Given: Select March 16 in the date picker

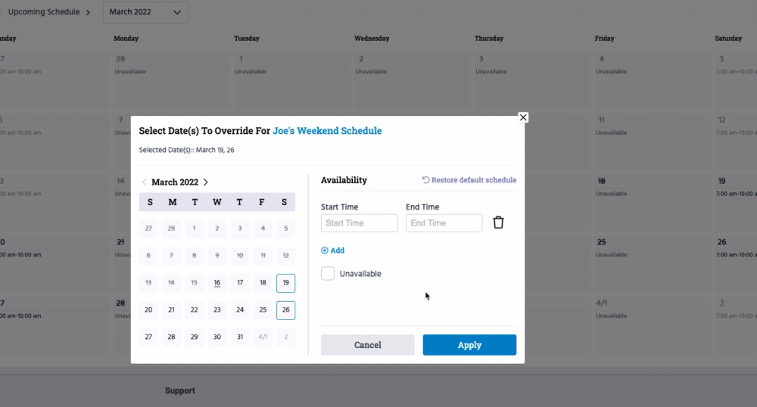Looking at the screenshot, I should (x=217, y=283).
